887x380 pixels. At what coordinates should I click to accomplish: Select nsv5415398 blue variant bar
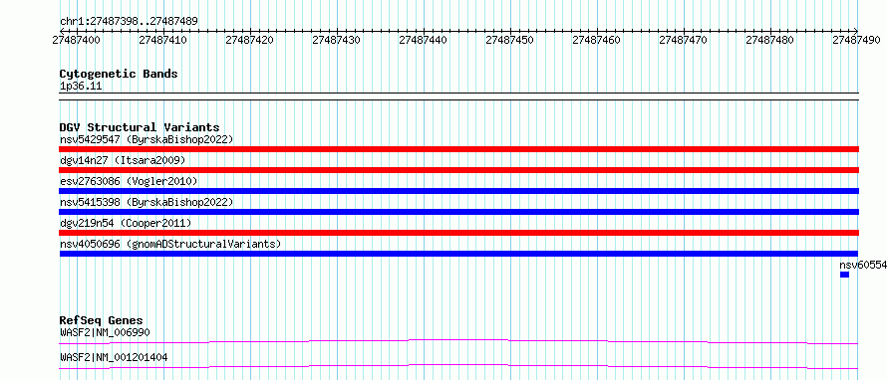(x=458, y=212)
